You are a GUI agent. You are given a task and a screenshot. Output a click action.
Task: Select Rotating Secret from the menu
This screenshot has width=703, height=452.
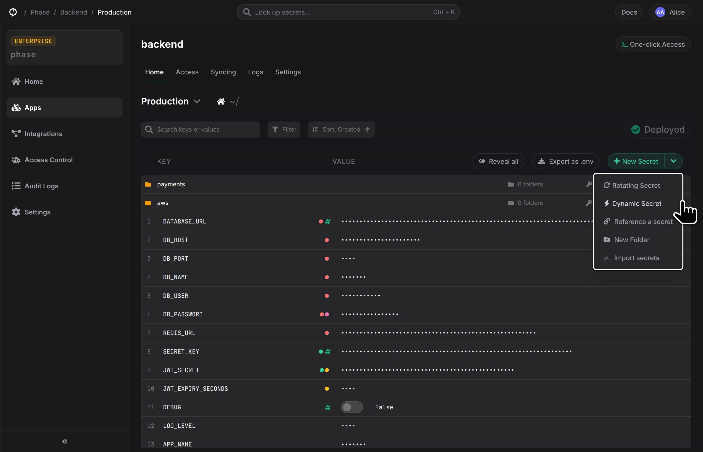pyautogui.click(x=638, y=185)
